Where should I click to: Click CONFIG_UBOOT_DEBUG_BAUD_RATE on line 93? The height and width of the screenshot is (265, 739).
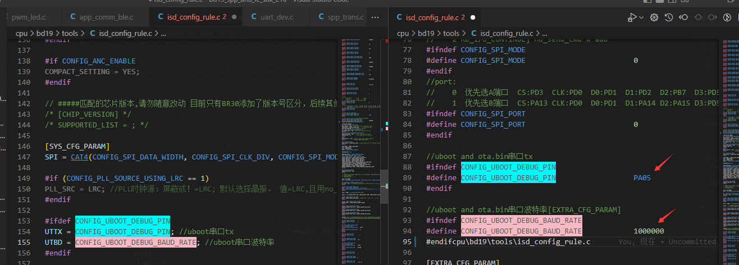[521, 220]
